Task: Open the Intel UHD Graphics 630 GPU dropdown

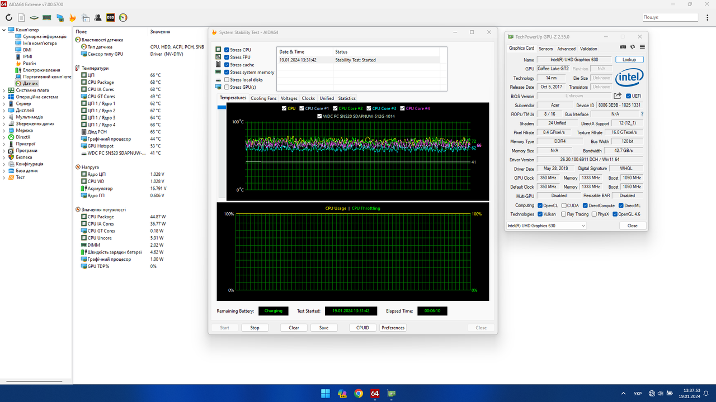Action: pyautogui.click(x=546, y=226)
